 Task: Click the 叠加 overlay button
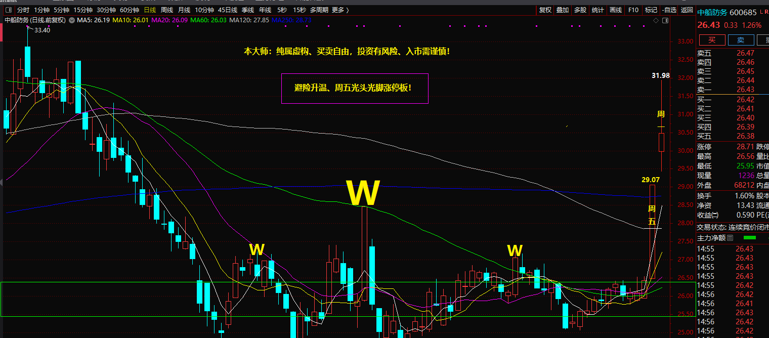pyautogui.click(x=562, y=10)
